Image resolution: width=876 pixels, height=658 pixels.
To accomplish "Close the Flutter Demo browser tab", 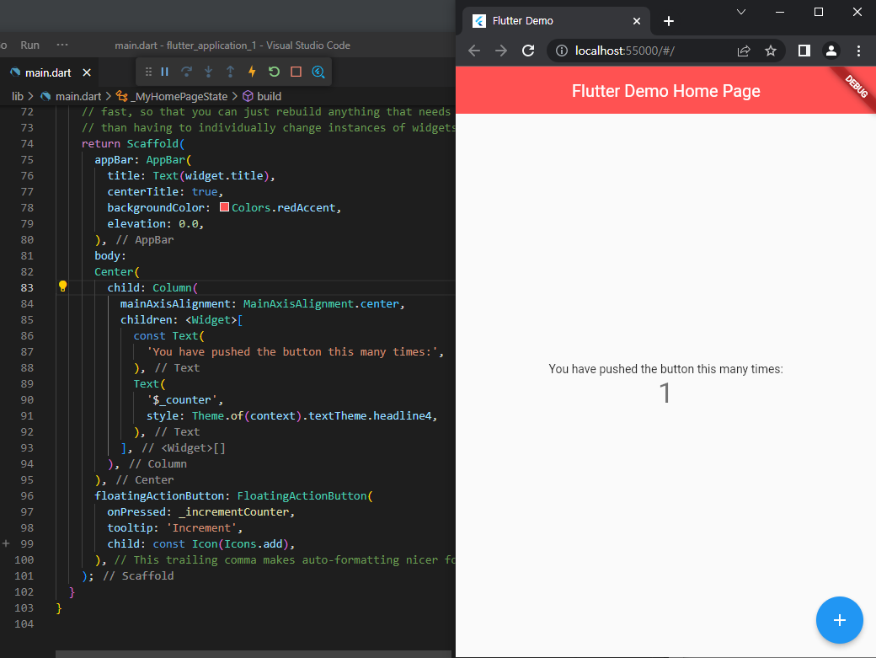I will tap(636, 21).
